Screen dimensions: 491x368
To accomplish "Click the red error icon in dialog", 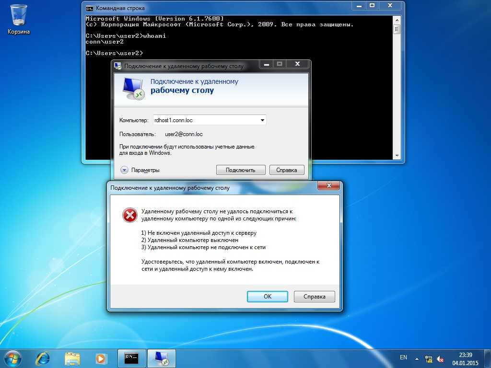I will (x=129, y=215).
